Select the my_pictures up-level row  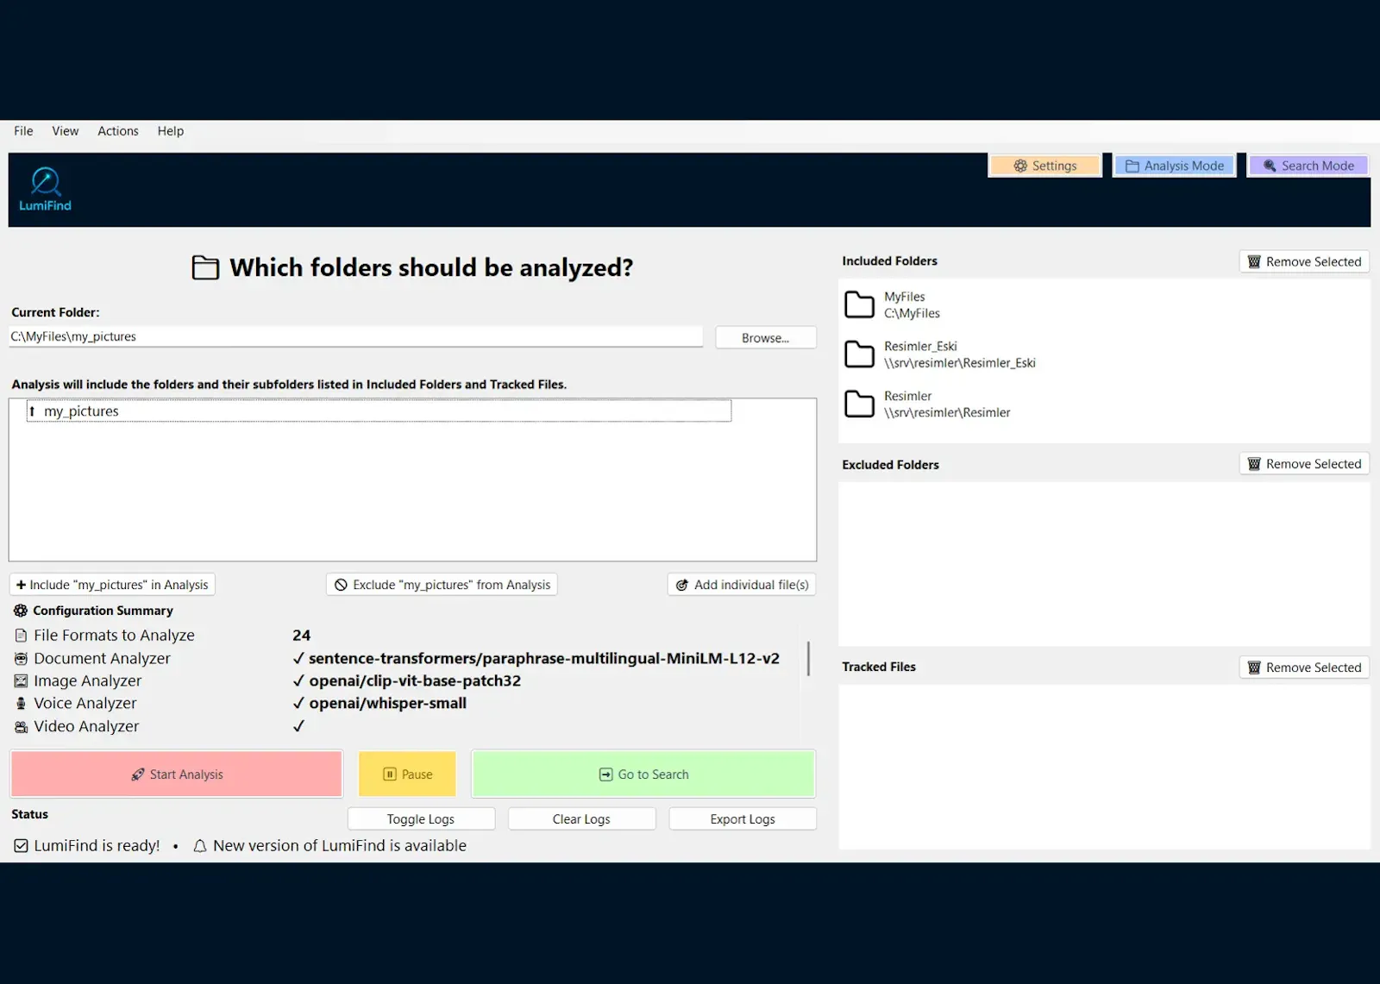coord(379,411)
